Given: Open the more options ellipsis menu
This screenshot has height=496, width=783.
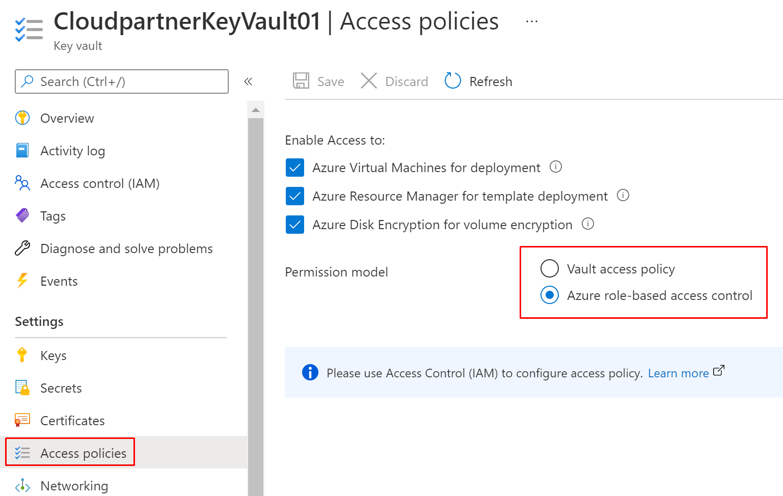Looking at the screenshot, I should point(532,21).
